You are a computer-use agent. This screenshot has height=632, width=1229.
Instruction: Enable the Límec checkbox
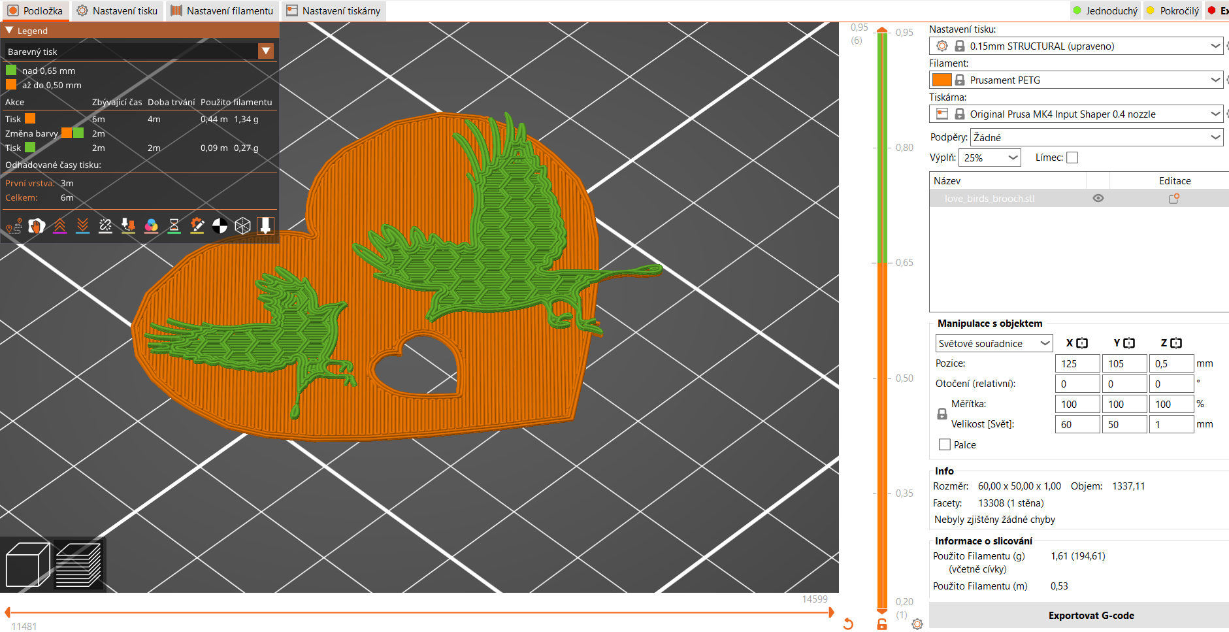pos(1072,158)
